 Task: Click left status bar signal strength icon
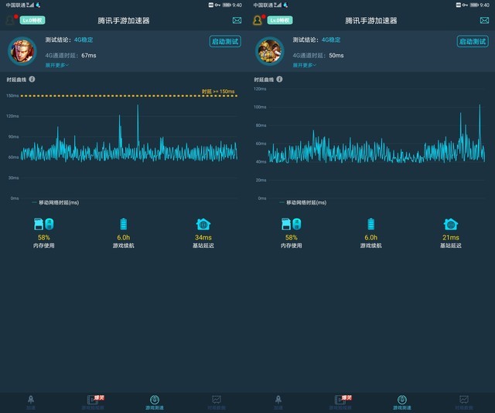(31, 5)
